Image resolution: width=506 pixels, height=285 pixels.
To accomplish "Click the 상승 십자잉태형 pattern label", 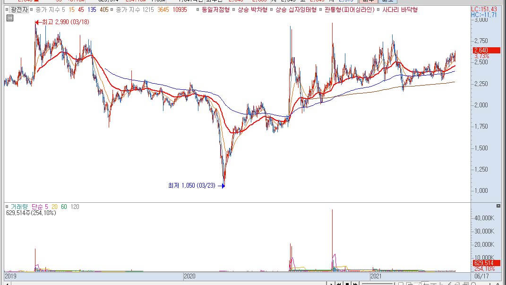I will click(x=296, y=9).
